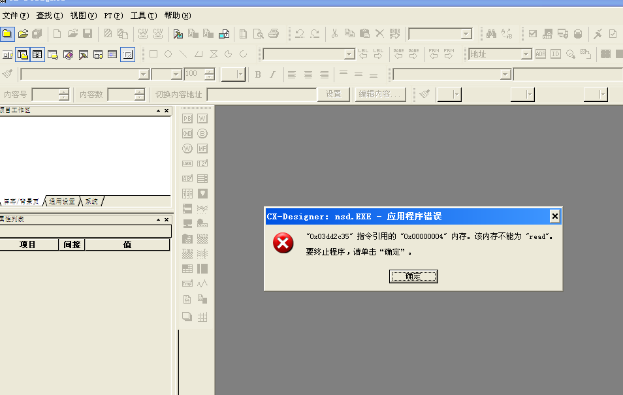The height and width of the screenshot is (395, 623).
Task: Toggle the Bold text formatting button
Action: (x=258, y=74)
